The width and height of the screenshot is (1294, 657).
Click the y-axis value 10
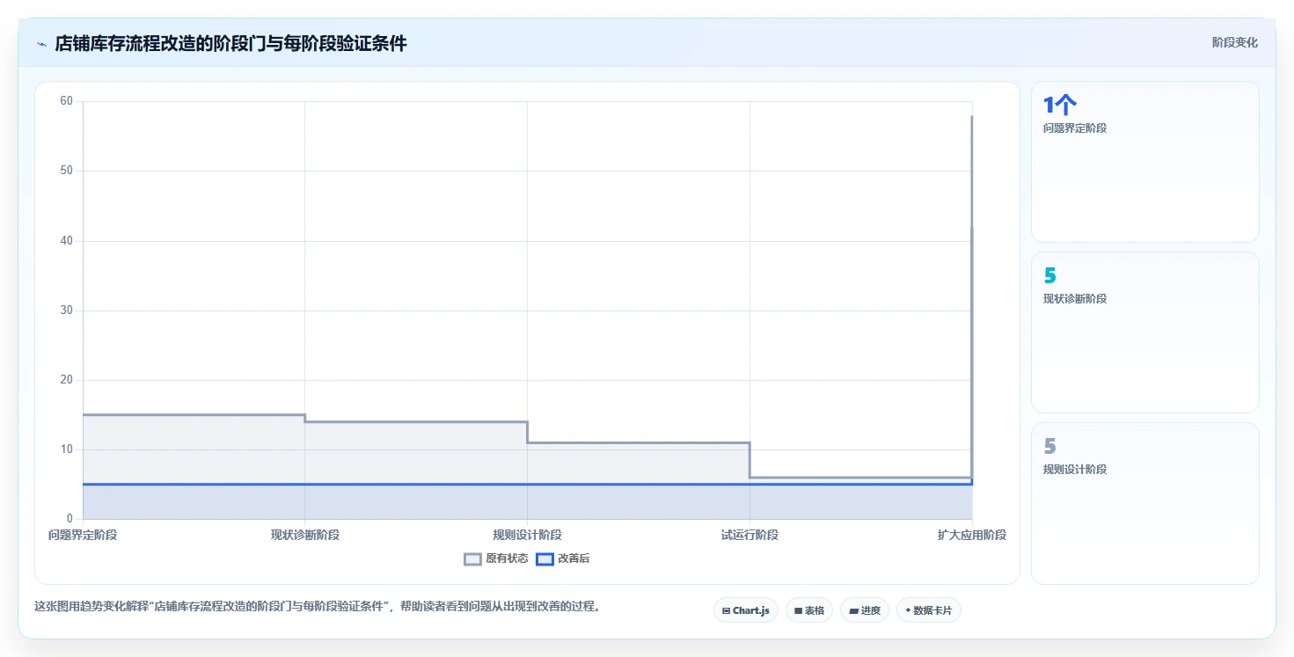point(66,449)
